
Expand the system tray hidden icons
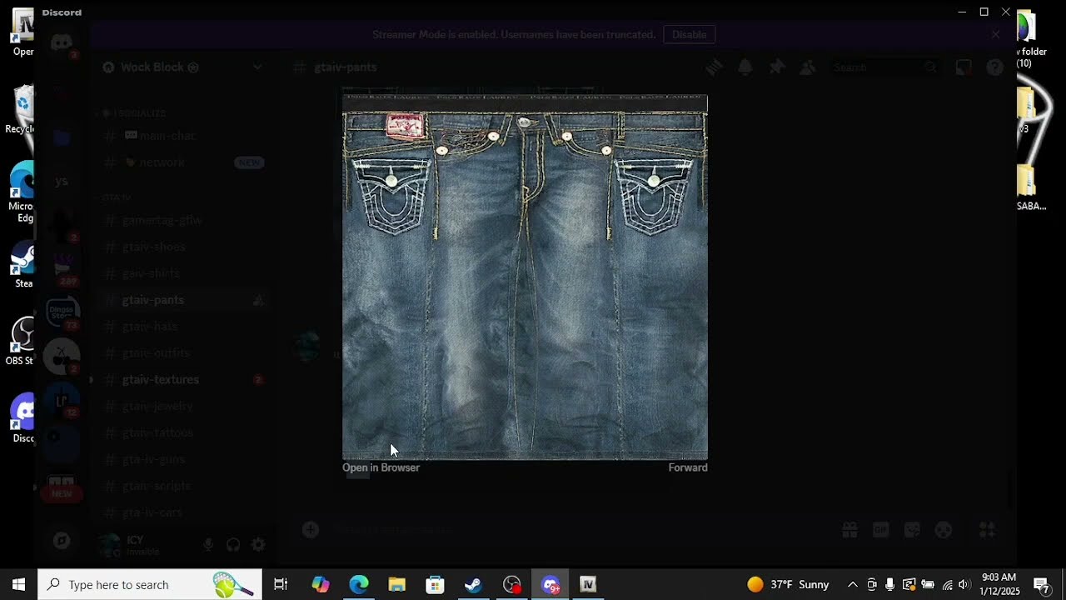852,584
